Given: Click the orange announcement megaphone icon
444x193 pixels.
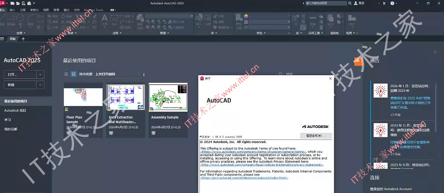Looking at the screenshot, I should click(x=358, y=62).
